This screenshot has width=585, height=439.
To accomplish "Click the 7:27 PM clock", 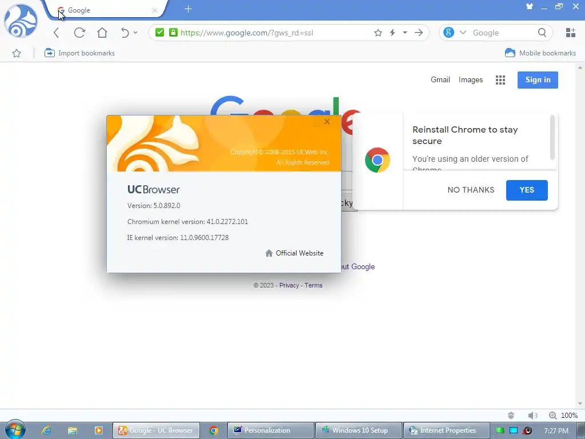I will pos(556,431).
